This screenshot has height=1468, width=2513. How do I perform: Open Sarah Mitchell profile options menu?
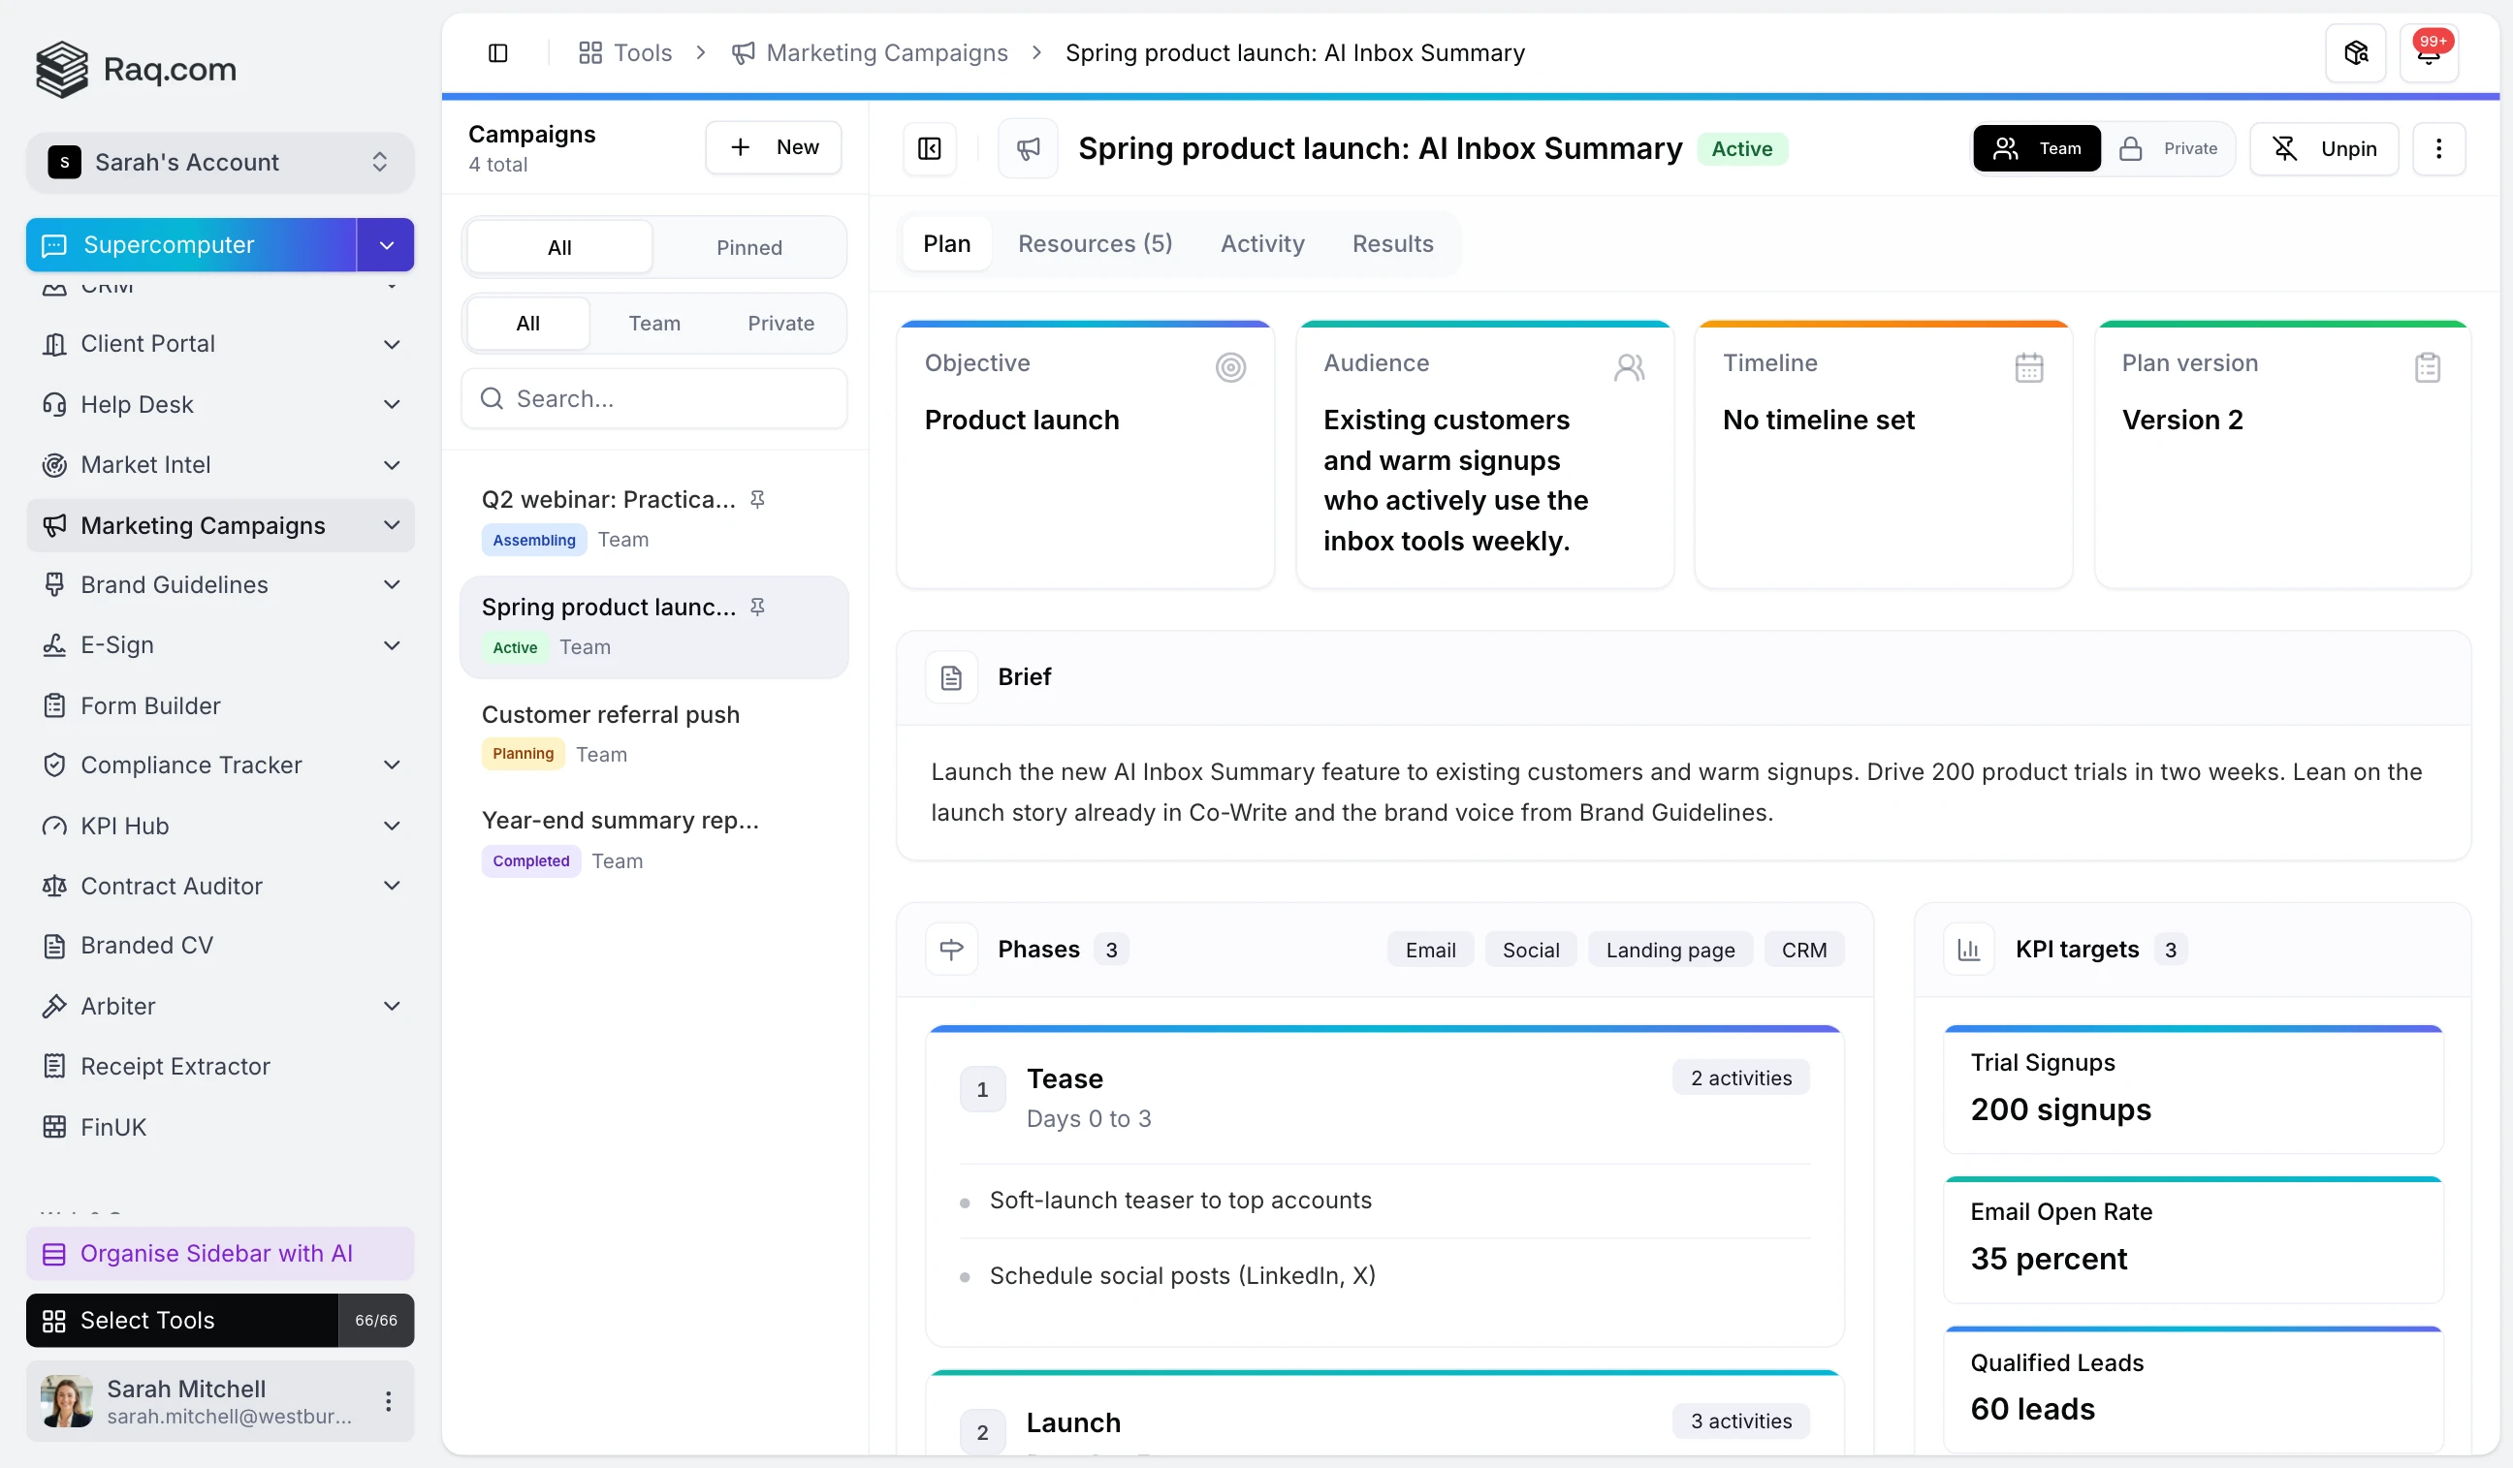click(x=388, y=1401)
